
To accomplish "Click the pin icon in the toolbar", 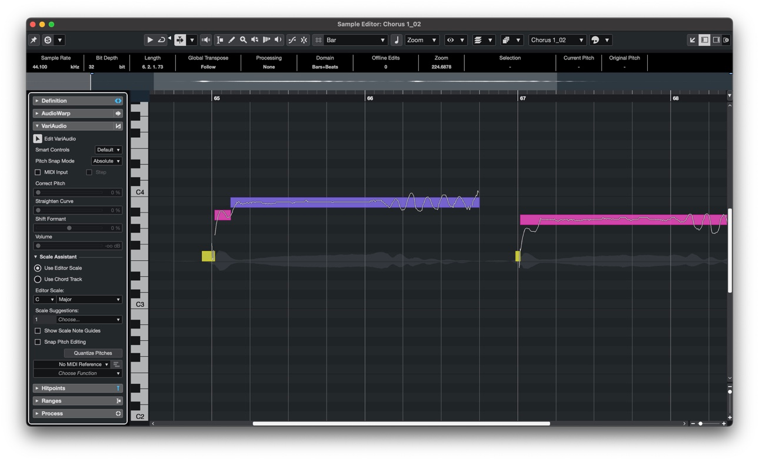I will [34, 40].
